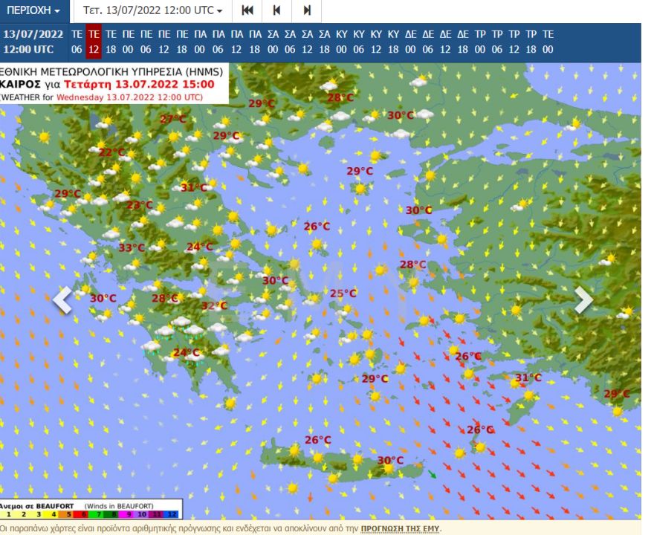Click the right arrow on the map
Screen dimensions: 654x535
pyautogui.click(x=583, y=300)
